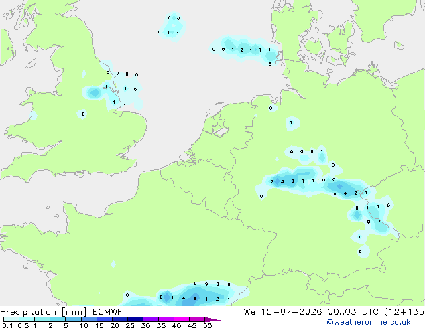Click the 'We 15-07-2026' date text
The image size is (425, 328).
(x=283, y=312)
